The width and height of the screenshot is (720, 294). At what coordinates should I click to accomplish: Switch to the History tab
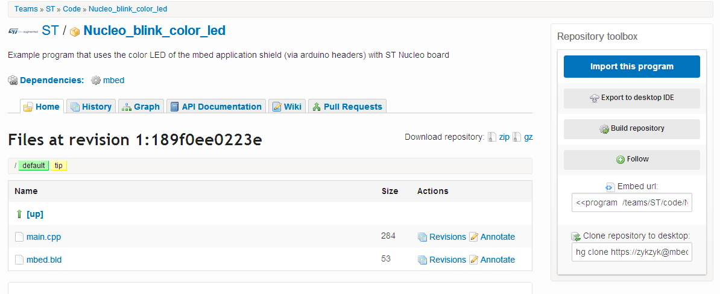pos(91,107)
